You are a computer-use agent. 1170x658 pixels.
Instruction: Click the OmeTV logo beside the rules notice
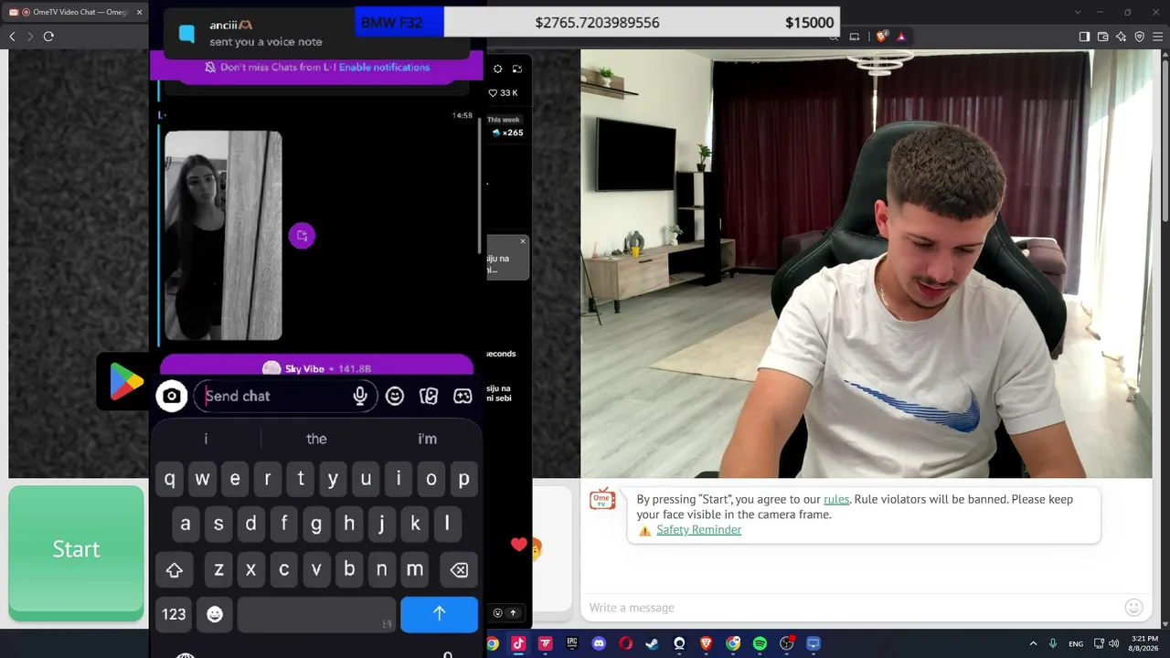click(602, 499)
